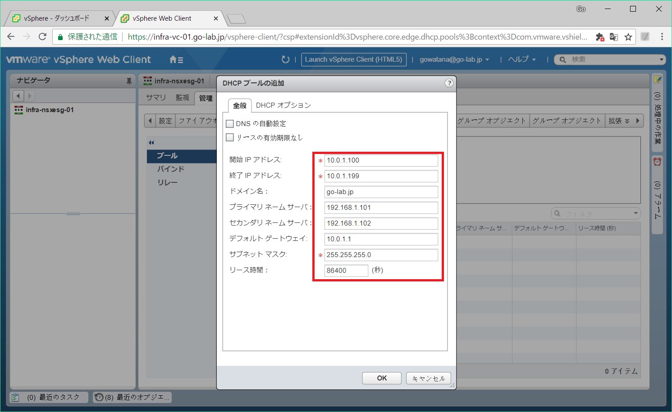Click the lease time field
The image size is (672, 412).
click(x=346, y=271)
